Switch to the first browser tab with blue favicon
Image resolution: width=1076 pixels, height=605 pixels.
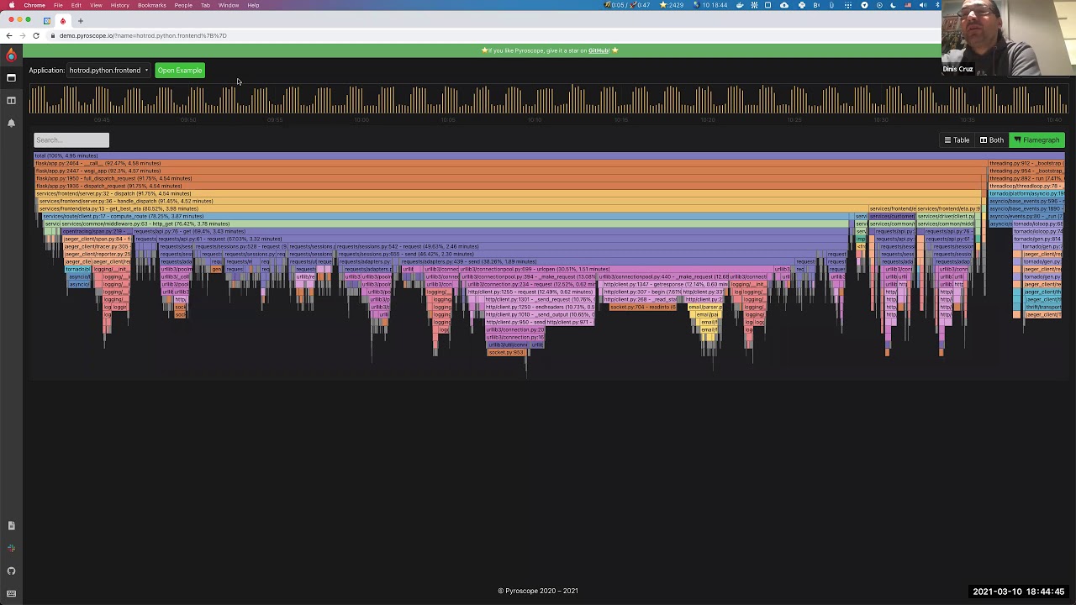(47, 20)
